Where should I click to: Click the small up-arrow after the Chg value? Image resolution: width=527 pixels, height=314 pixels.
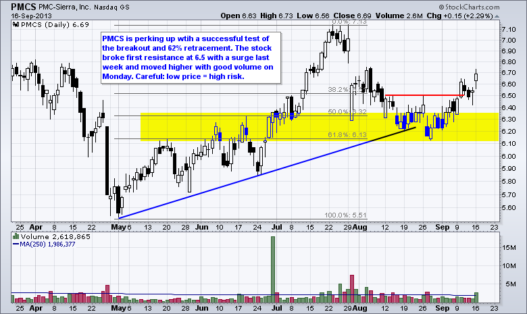[497, 16]
